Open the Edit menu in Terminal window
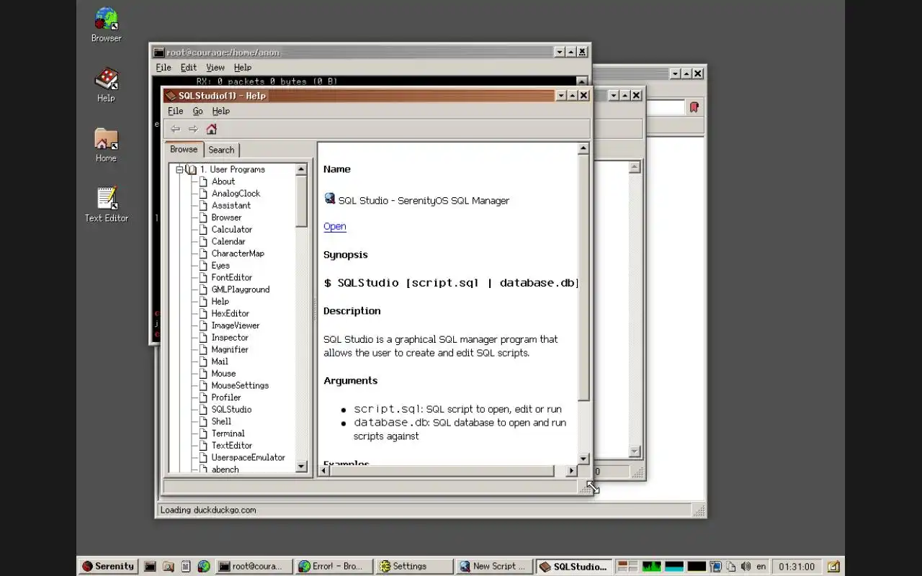 pos(188,67)
